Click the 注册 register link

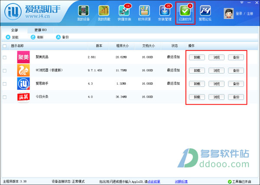pos(250,13)
